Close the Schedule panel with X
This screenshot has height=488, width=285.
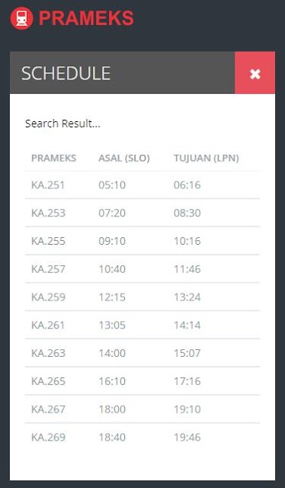pyautogui.click(x=255, y=73)
